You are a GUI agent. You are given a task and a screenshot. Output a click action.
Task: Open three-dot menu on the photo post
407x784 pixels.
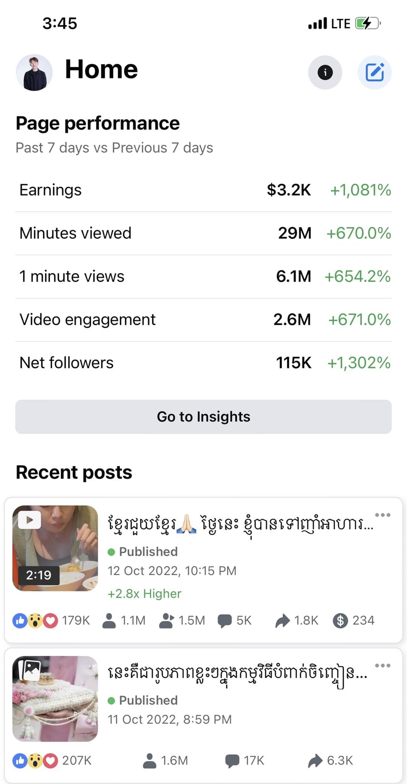(383, 665)
